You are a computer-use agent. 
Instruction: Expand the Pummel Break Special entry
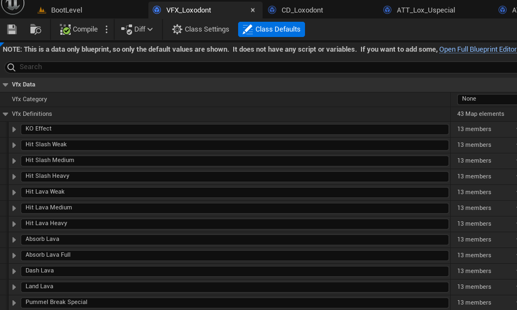[14, 302]
